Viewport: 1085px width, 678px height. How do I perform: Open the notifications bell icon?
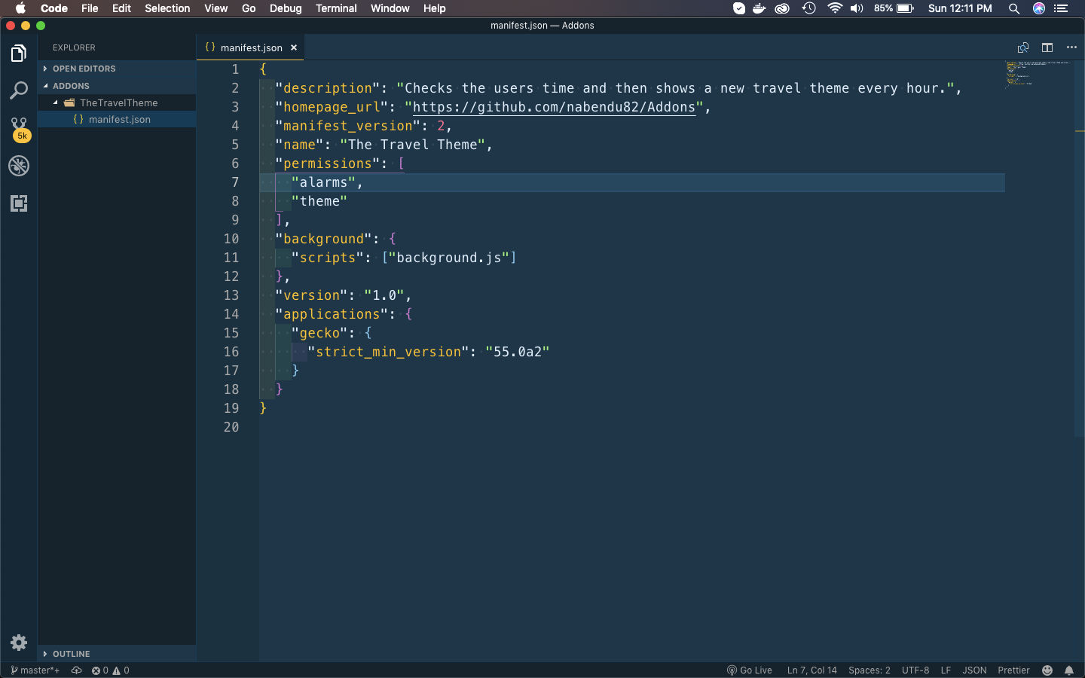coord(1069,670)
